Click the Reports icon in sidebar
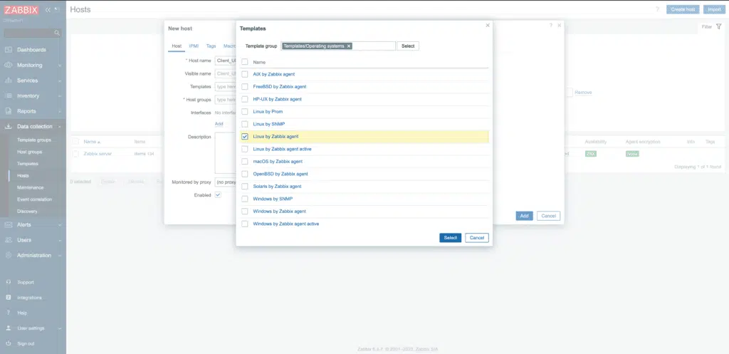The height and width of the screenshot is (354, 729). coord(9,111)
